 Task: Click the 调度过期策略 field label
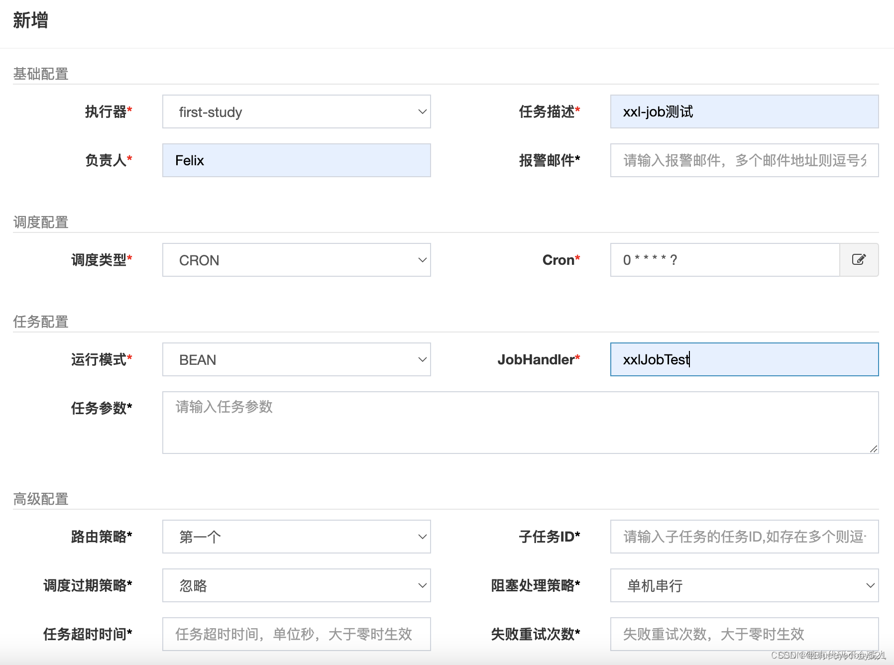coord(88,585)
